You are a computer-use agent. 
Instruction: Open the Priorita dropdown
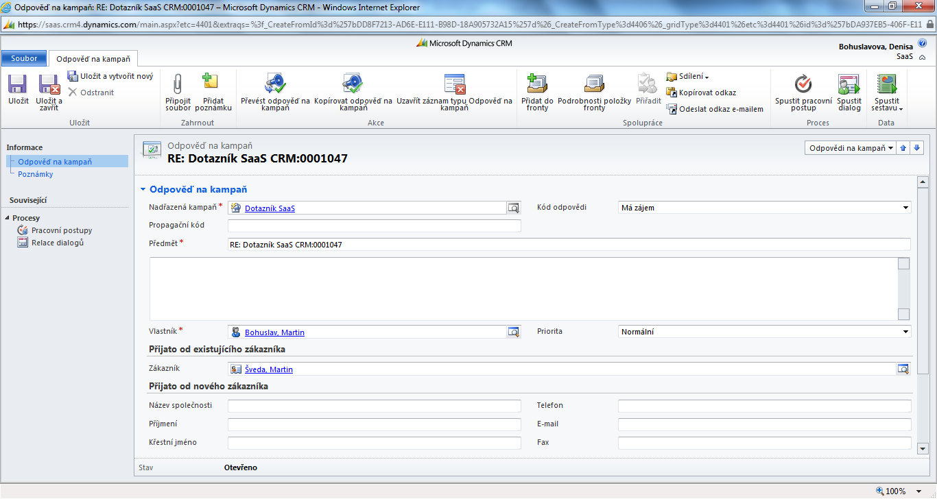[765, 332]
